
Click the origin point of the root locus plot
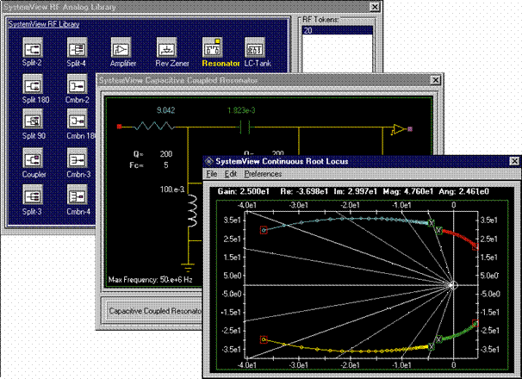point(453,285)
